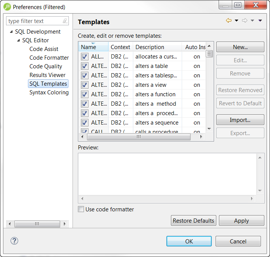Open the view menu triangle icon
The image size is (270, 257).
click(x=260, y=21)
